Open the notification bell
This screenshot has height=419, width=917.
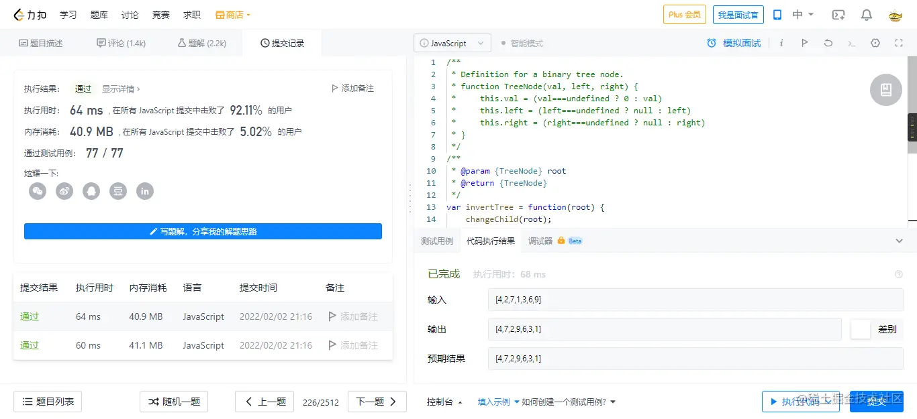click(867, 15)
